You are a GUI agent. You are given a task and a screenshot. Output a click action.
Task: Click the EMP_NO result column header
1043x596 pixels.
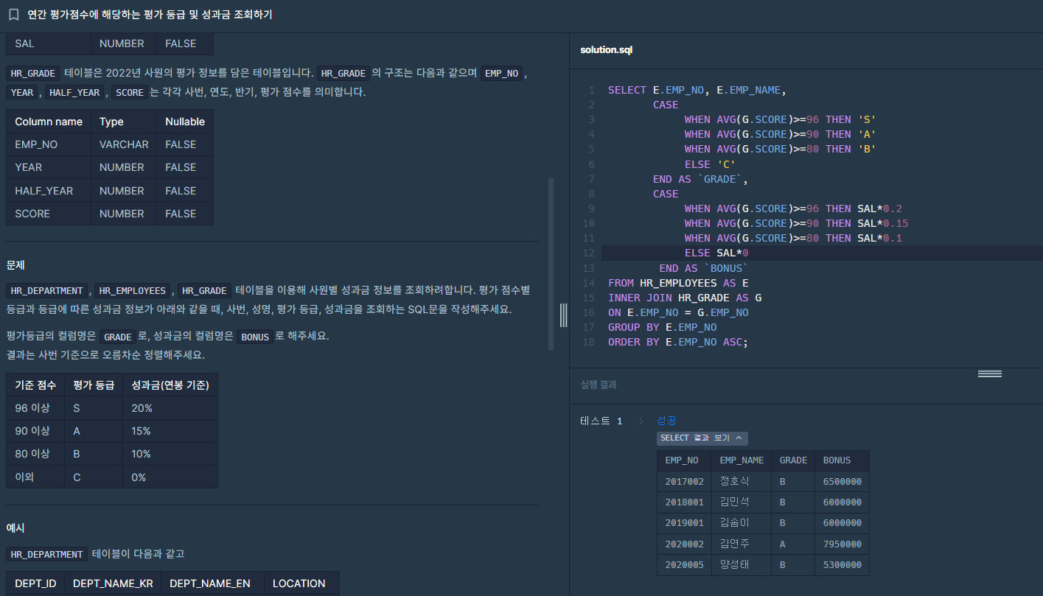(684, 460)
